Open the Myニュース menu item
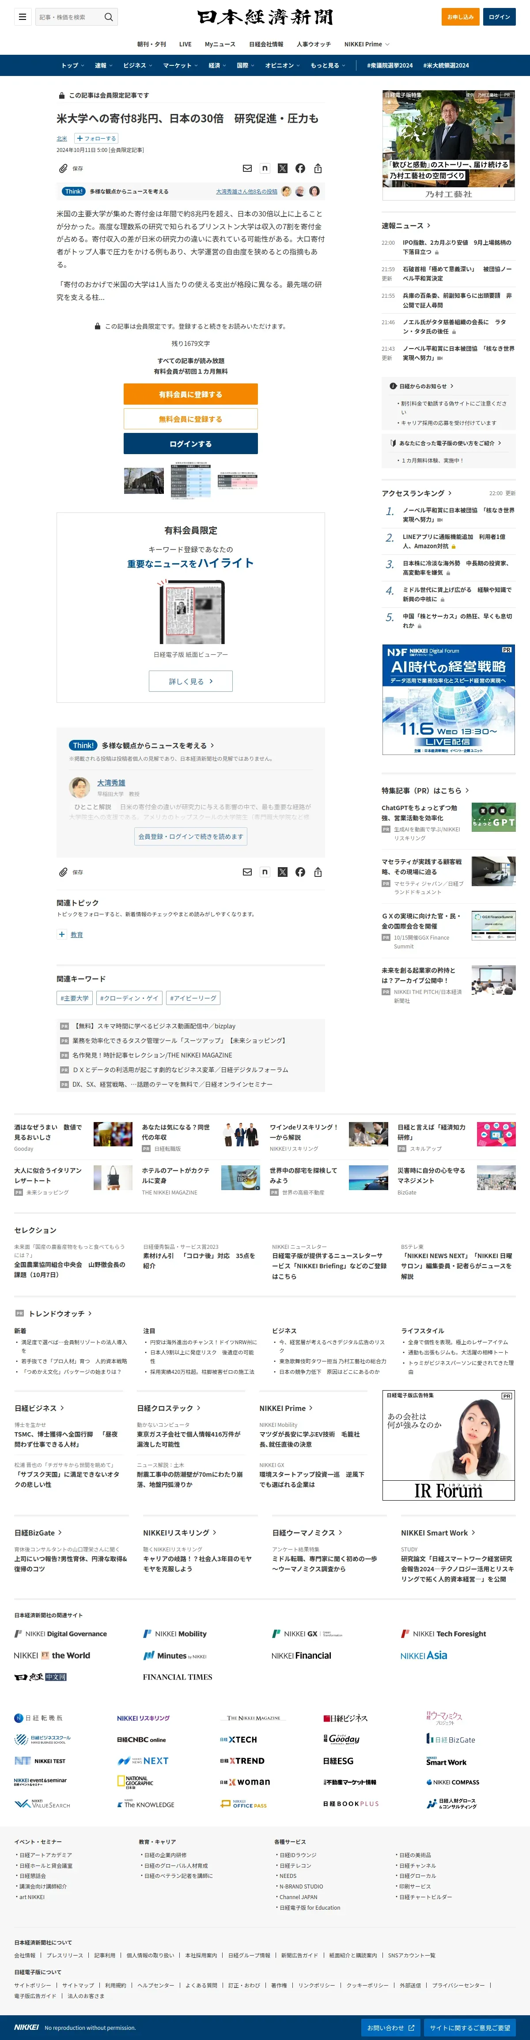 (x=220, y=44)
